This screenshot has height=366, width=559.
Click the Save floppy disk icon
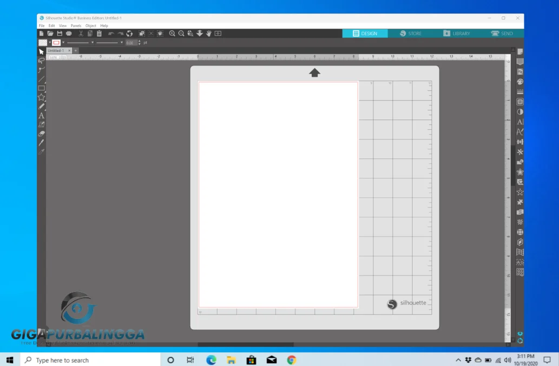pyautogui.click(x=60, y=34)
